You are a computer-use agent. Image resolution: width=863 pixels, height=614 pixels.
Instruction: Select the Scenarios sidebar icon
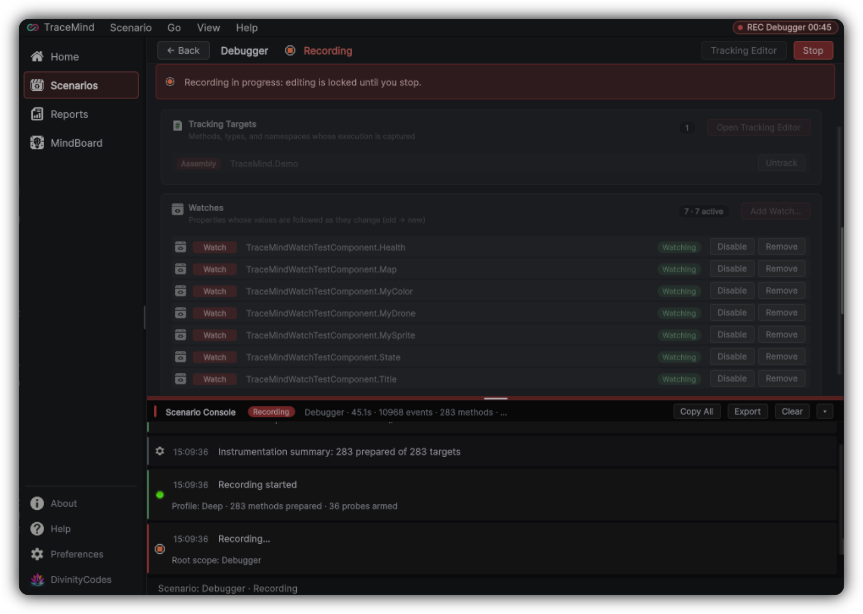point(37,85)
